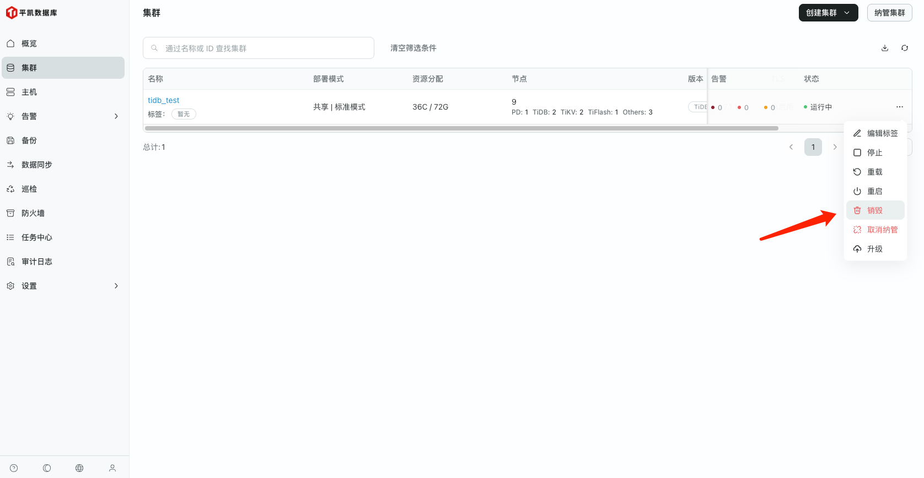Click the save icon beside 备份
This screenshot has width=924, height=478.
tap(10, 140)
